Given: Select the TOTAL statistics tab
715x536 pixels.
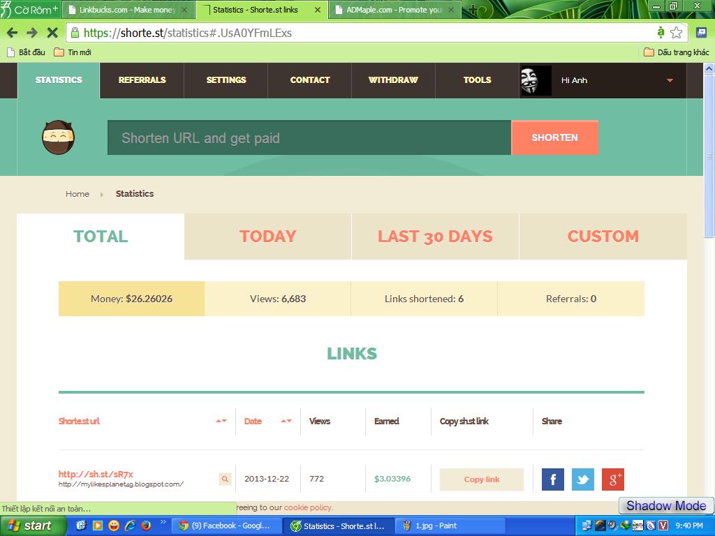Looking at the screenshot, I should point(101,237).
